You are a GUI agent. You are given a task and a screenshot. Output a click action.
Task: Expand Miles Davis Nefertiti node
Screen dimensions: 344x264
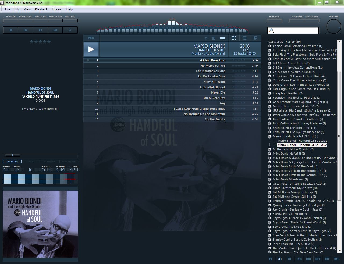[269, 154]
